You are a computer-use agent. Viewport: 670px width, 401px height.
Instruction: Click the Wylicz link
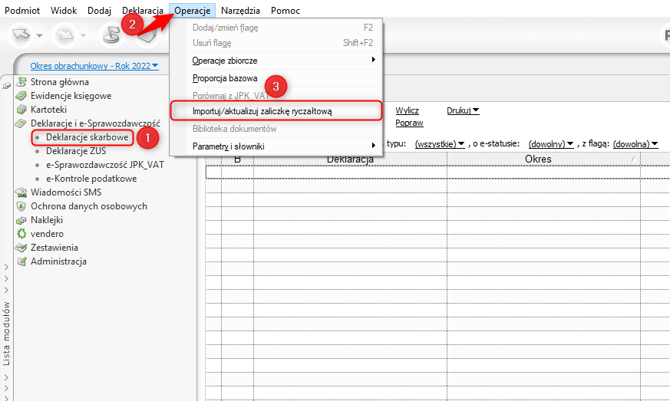pyautogui.click(x=408, y=110)
